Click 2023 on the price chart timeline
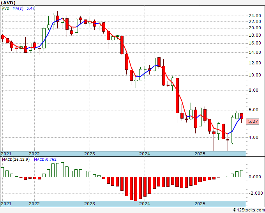 pos(90,154)
